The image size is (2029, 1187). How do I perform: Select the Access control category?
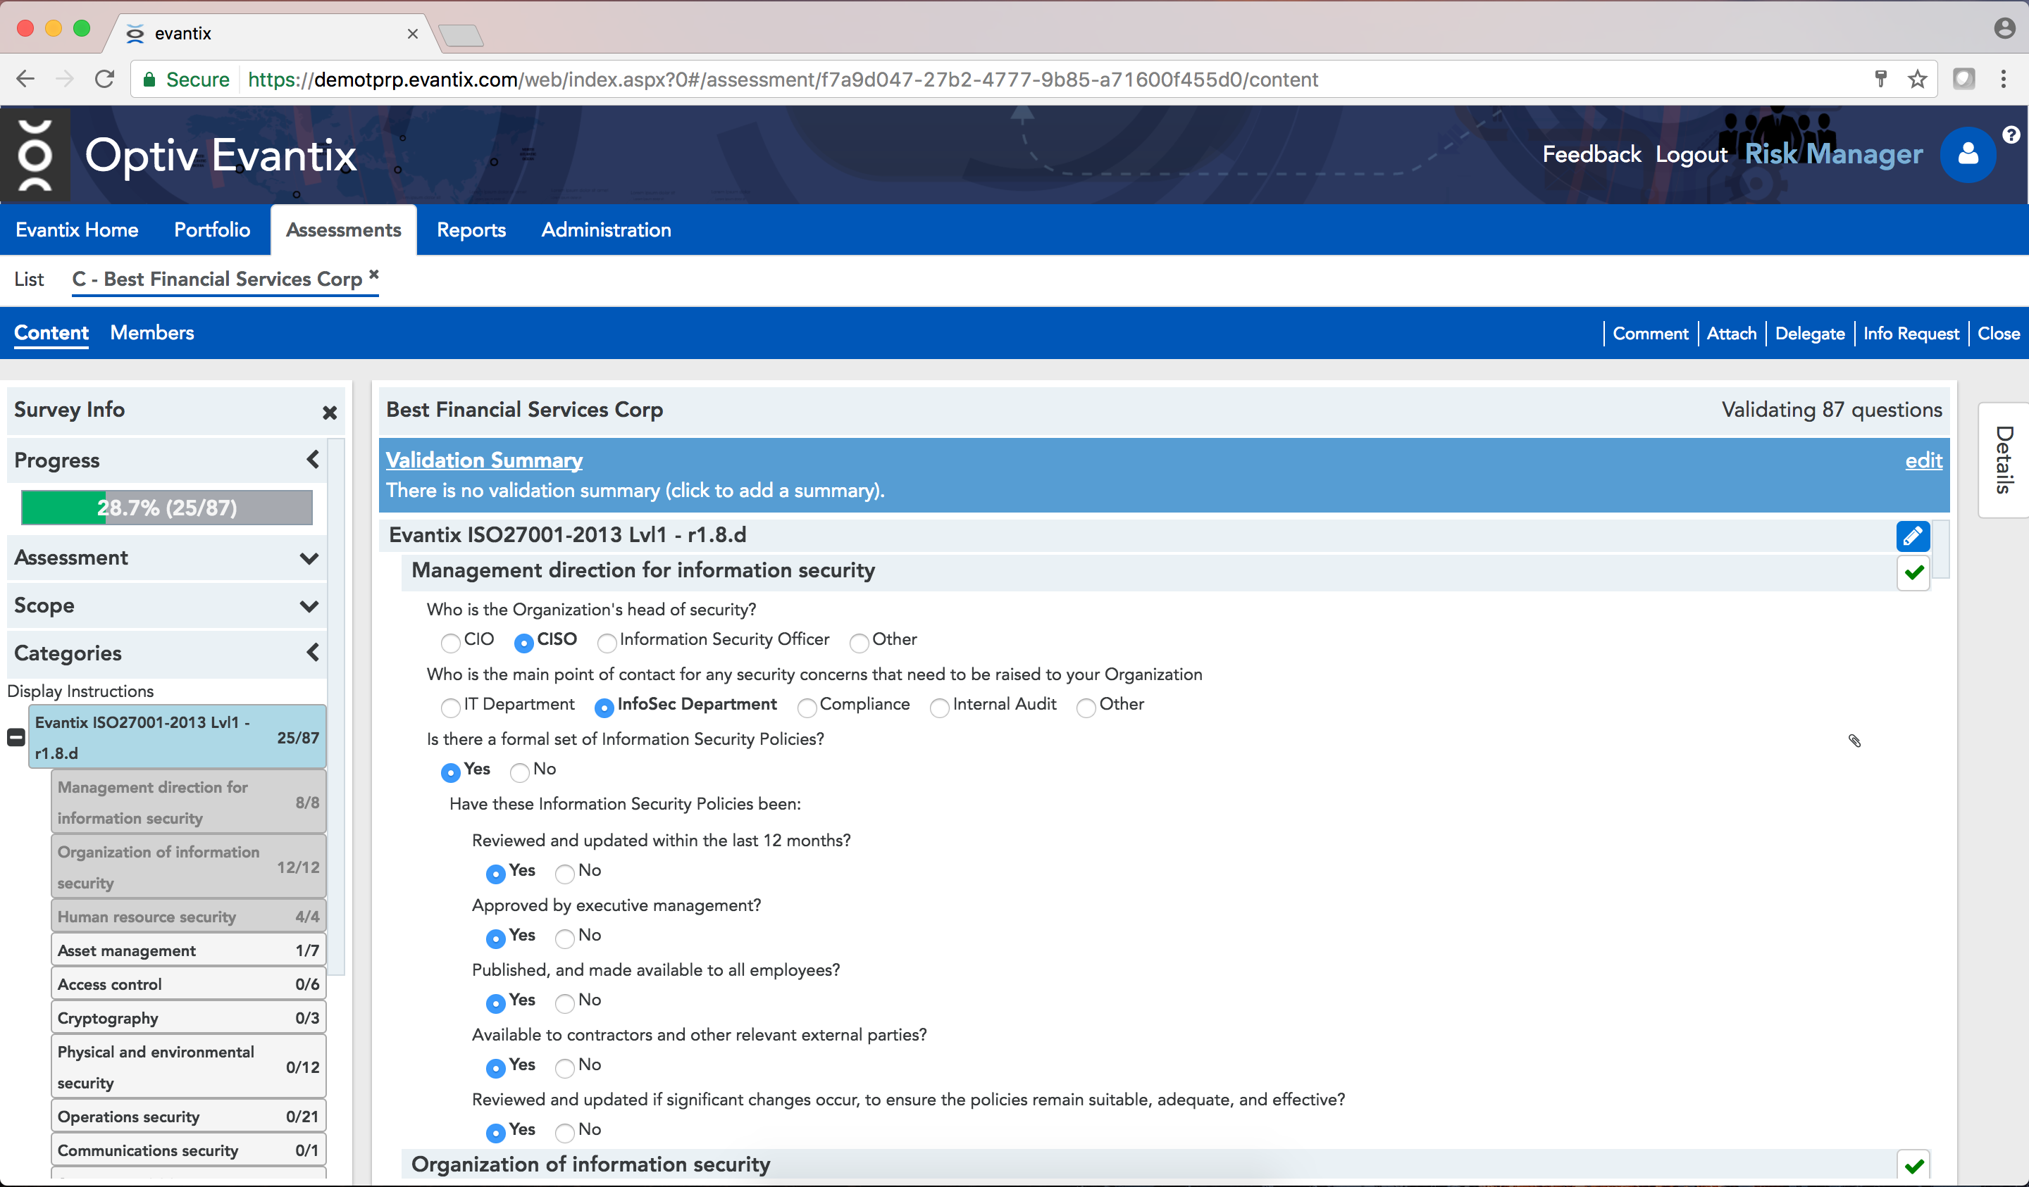(188, 984)
